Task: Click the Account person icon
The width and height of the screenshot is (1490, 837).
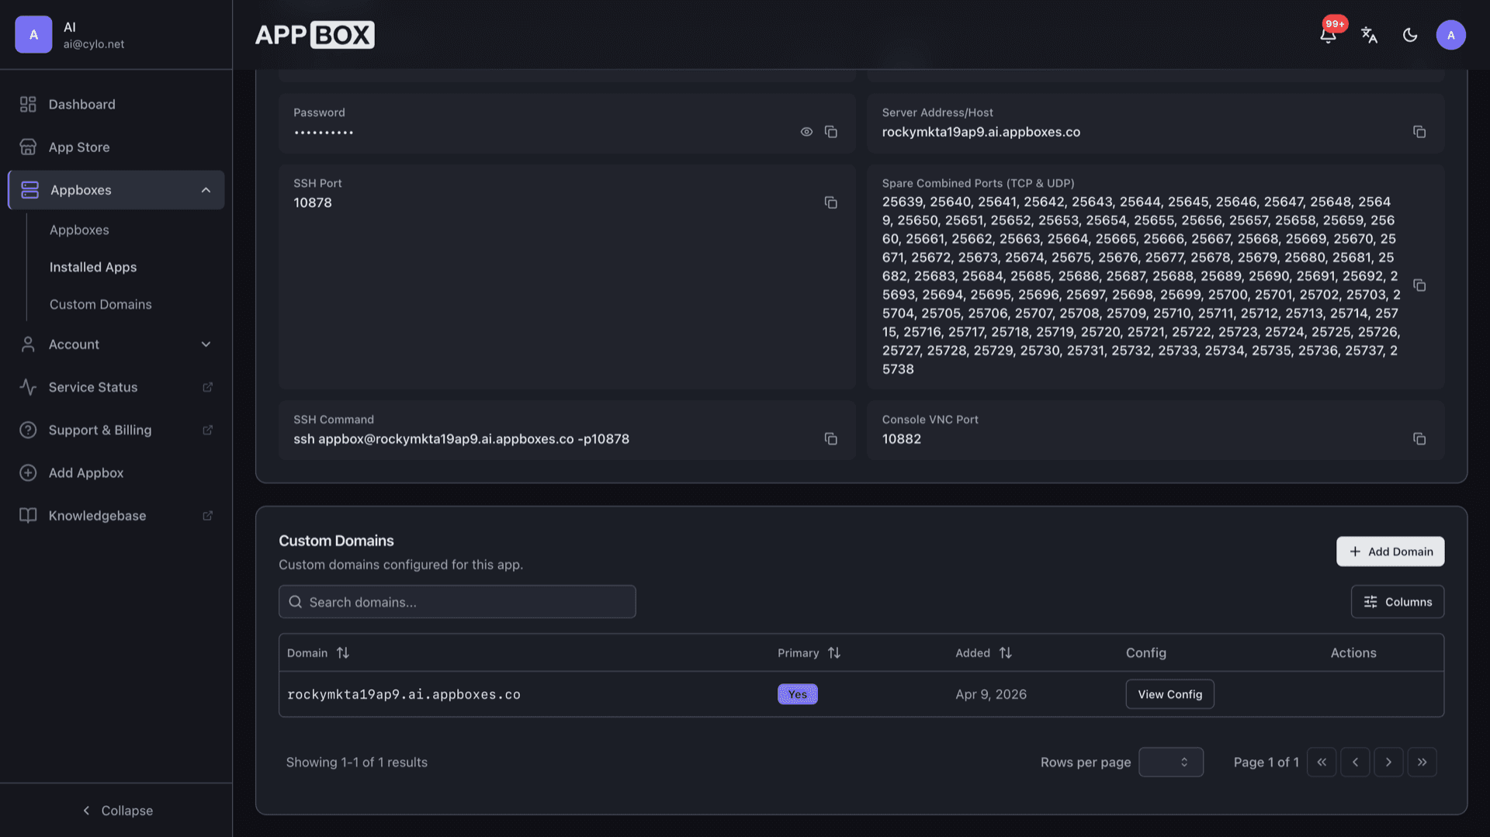Action: (28, 344)
